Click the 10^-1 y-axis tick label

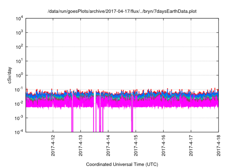[19, 90]
